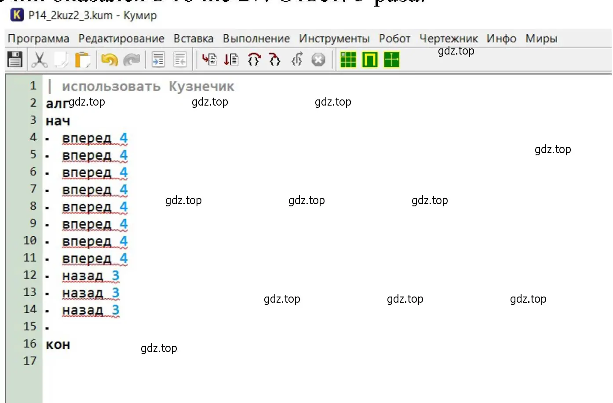Click the 'использовать Кузнечик' comment line

pos(148,86)
